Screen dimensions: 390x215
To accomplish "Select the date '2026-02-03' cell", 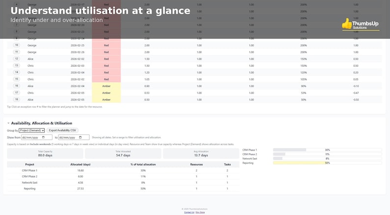I will [78, 66].
